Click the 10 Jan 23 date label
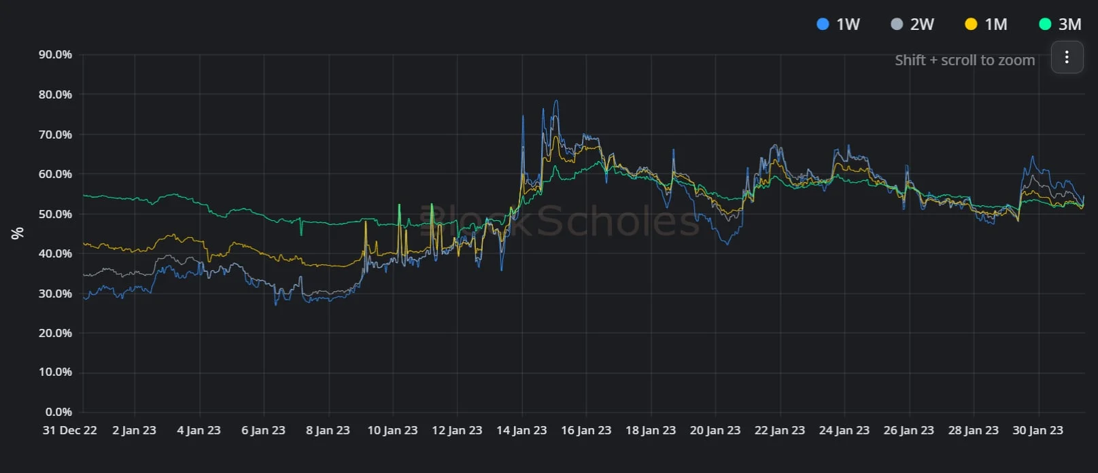 [392, 430]
